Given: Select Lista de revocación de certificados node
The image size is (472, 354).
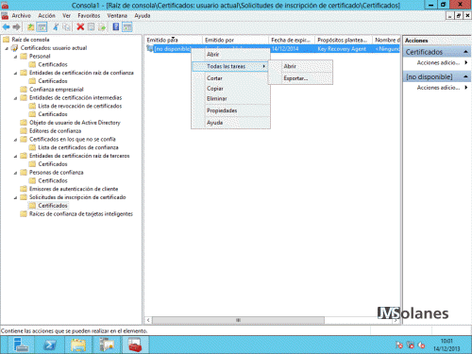Looking at the screenshot, I should (80, 107).
